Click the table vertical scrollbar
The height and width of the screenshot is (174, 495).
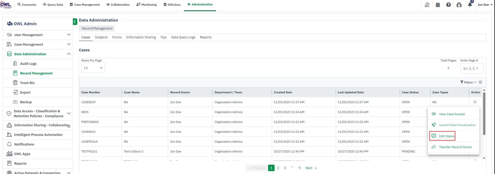tap(484, 114)
